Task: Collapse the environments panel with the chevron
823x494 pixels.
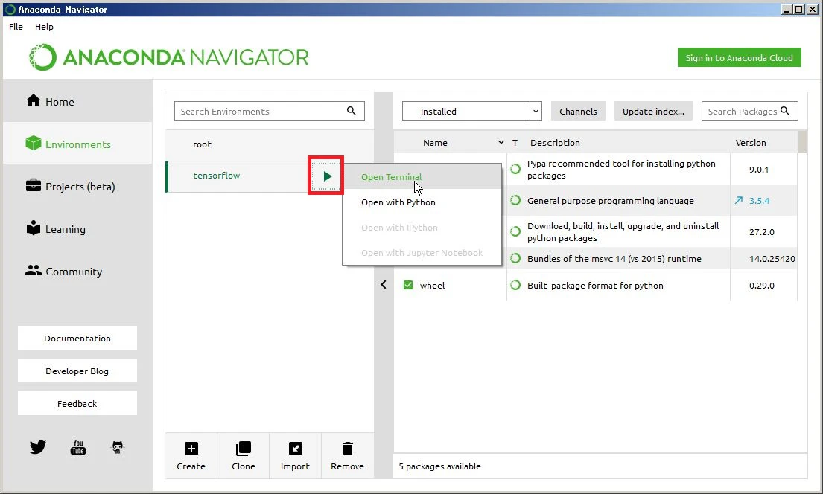Action: click(384, 285)
